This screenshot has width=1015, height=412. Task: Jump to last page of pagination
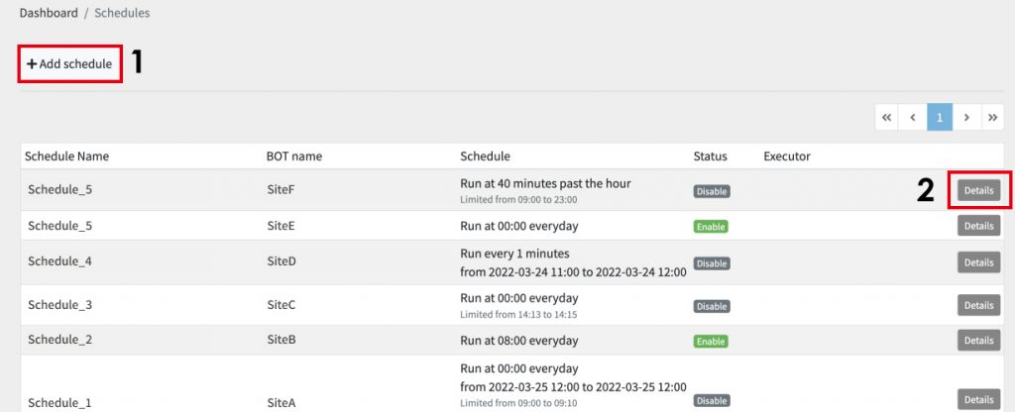pos(993,117)
